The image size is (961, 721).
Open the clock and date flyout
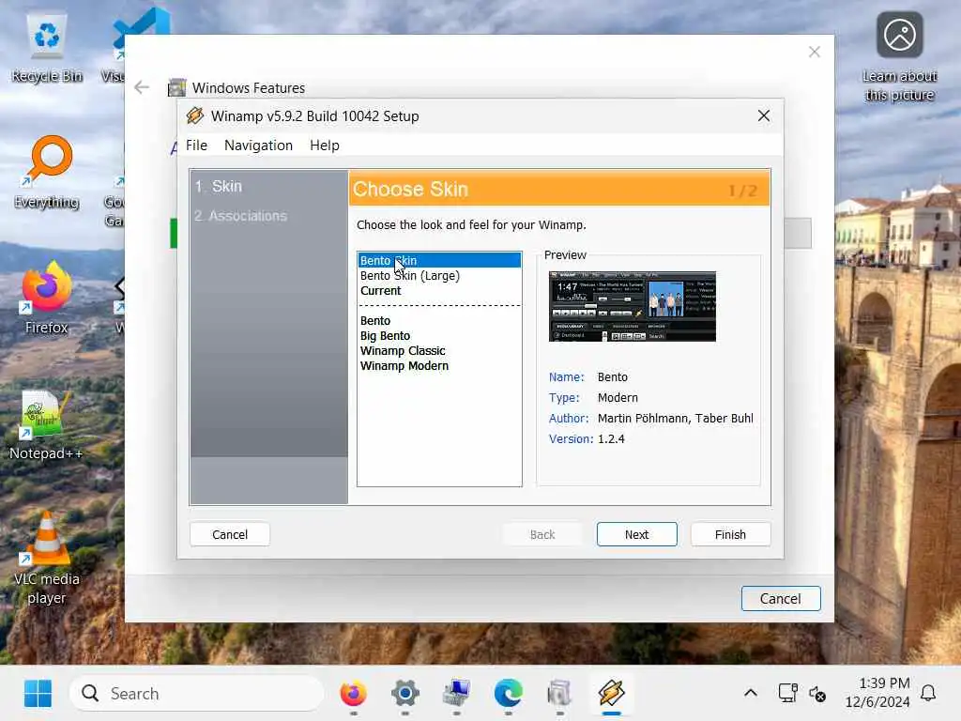click(877, 693)
